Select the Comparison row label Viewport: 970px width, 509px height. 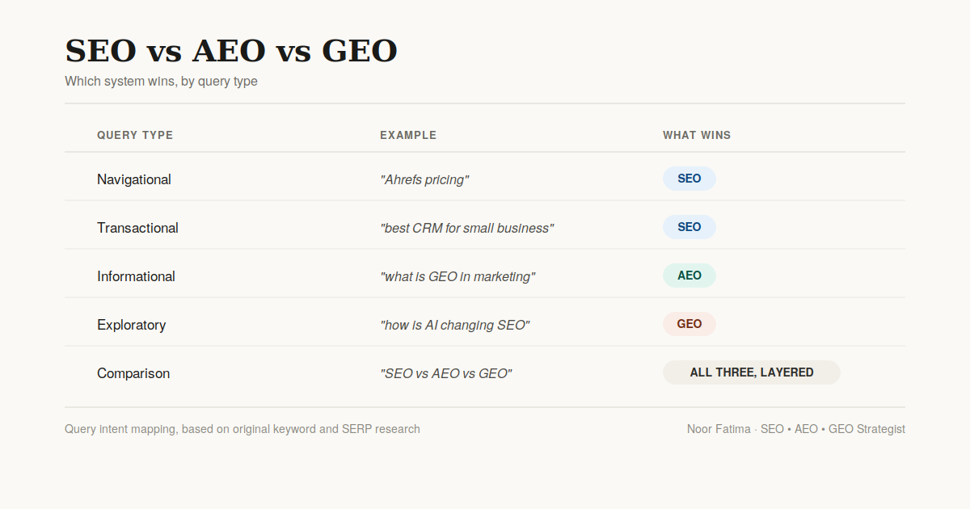pyautogui.click(x=133, y=373)
